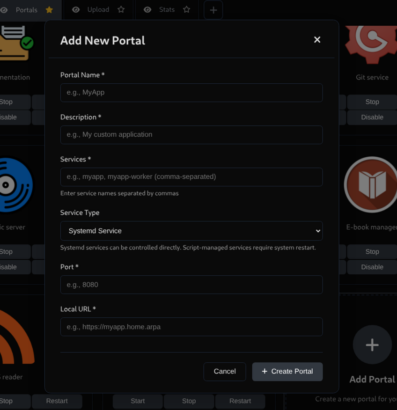Click the Services text field

pos(191,177)
